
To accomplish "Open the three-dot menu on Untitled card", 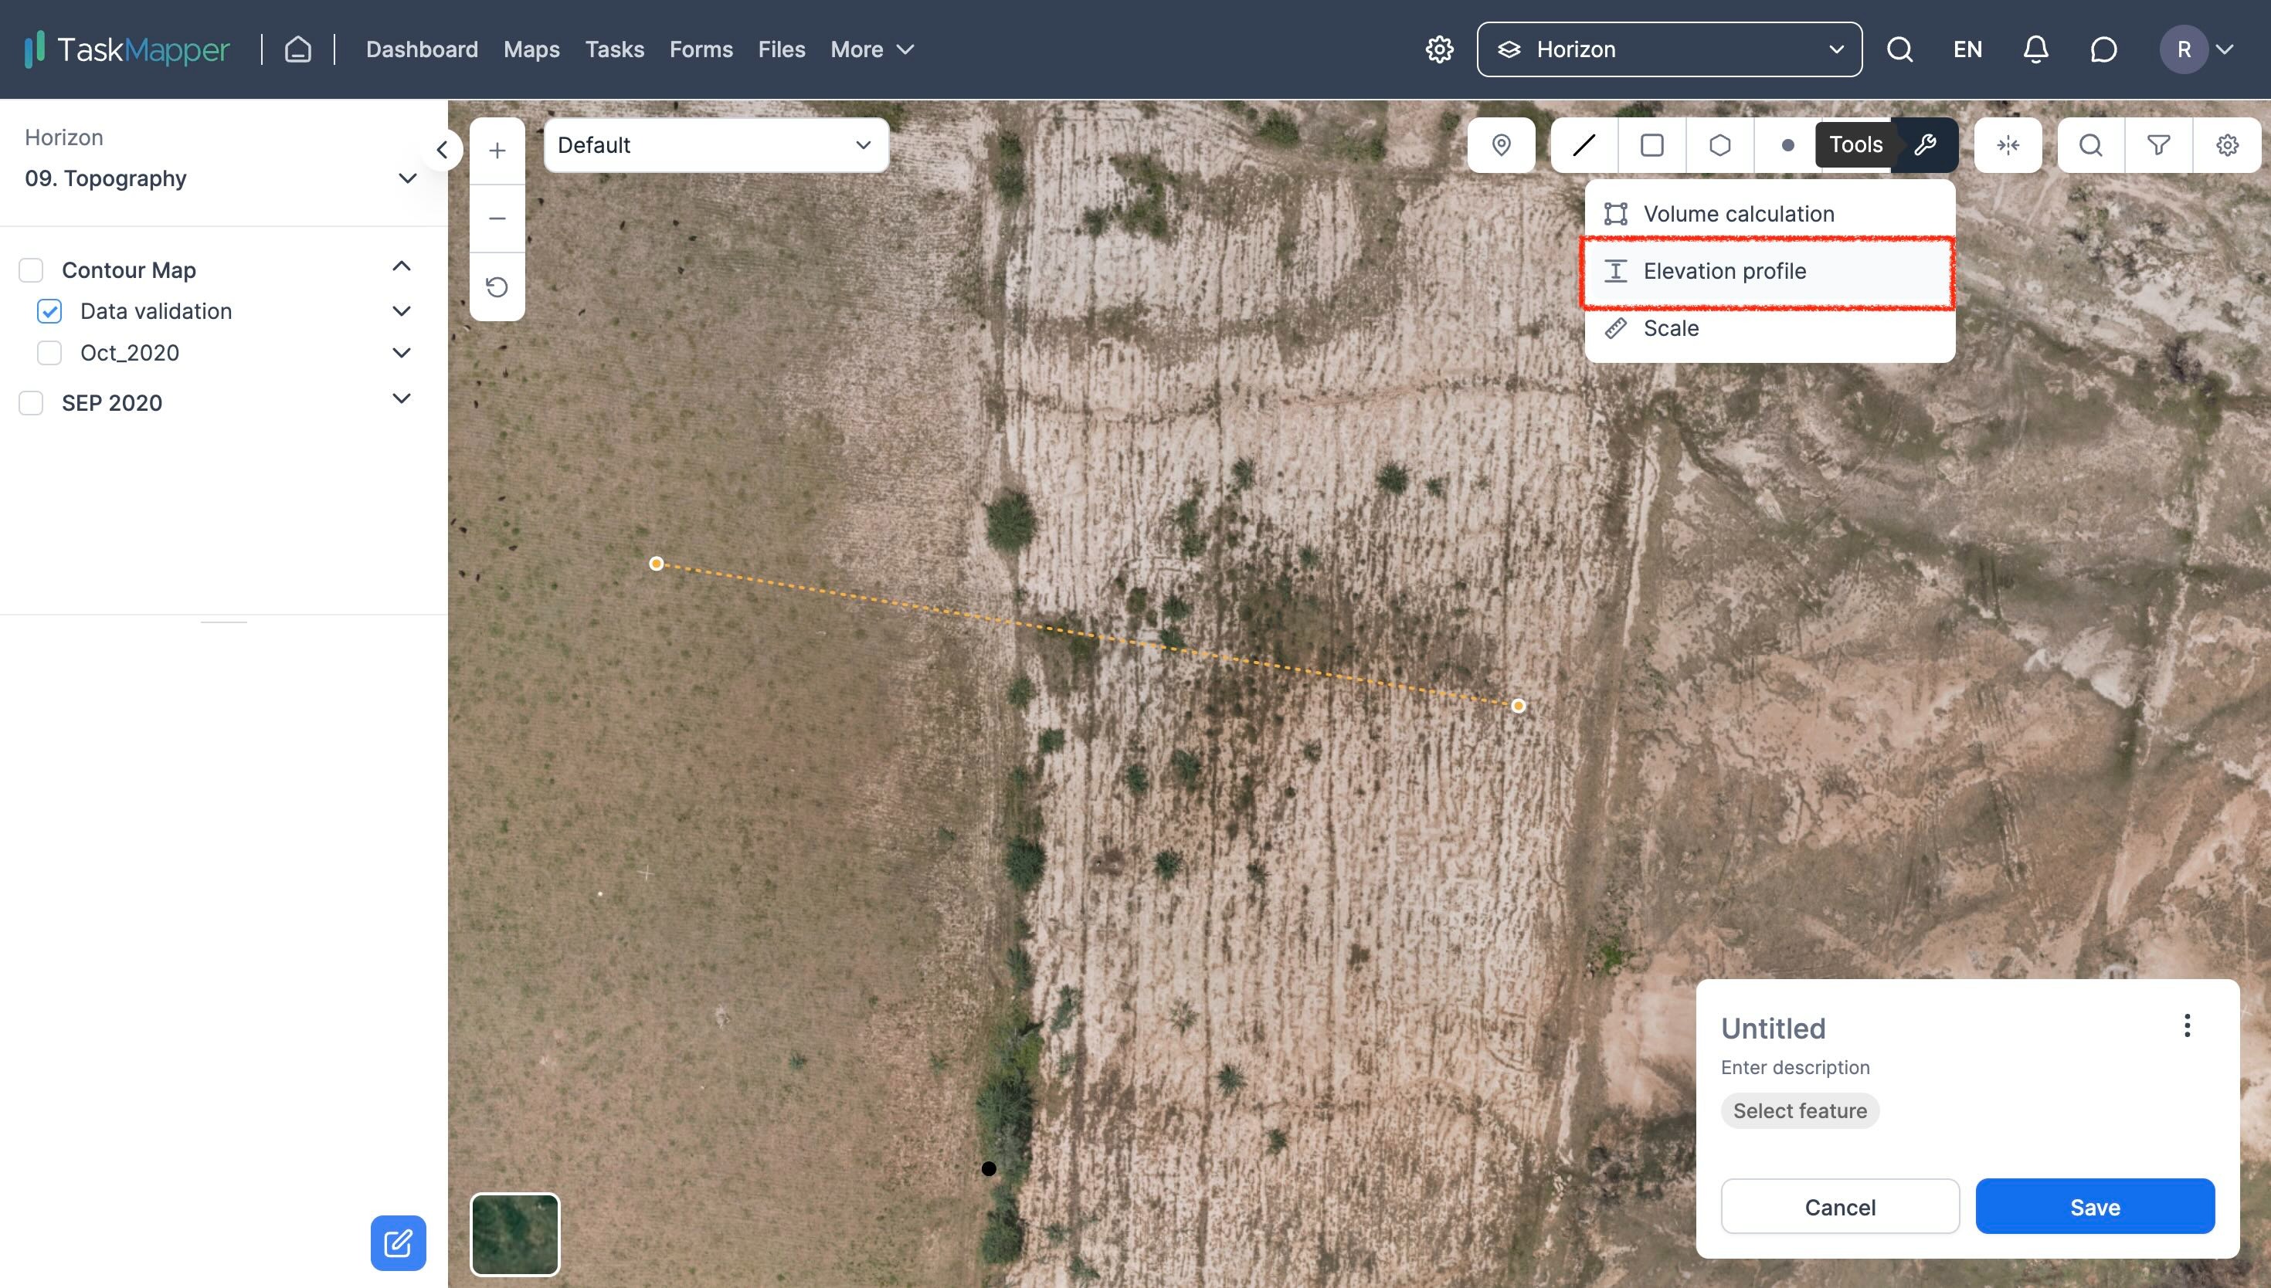I will click(2187, 1026).
